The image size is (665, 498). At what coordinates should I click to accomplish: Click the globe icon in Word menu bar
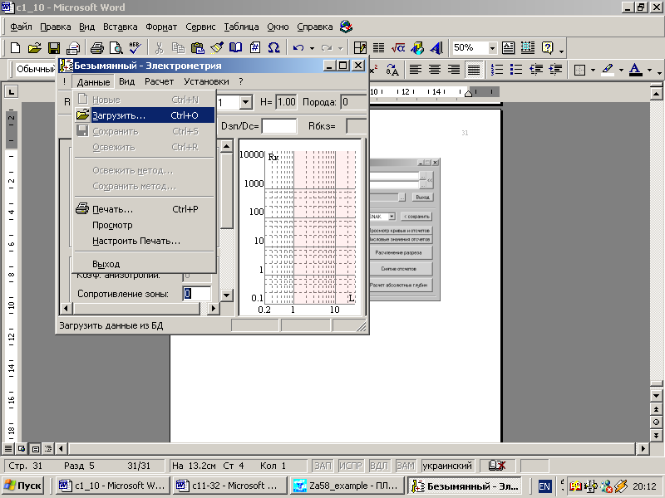[347, 27]
